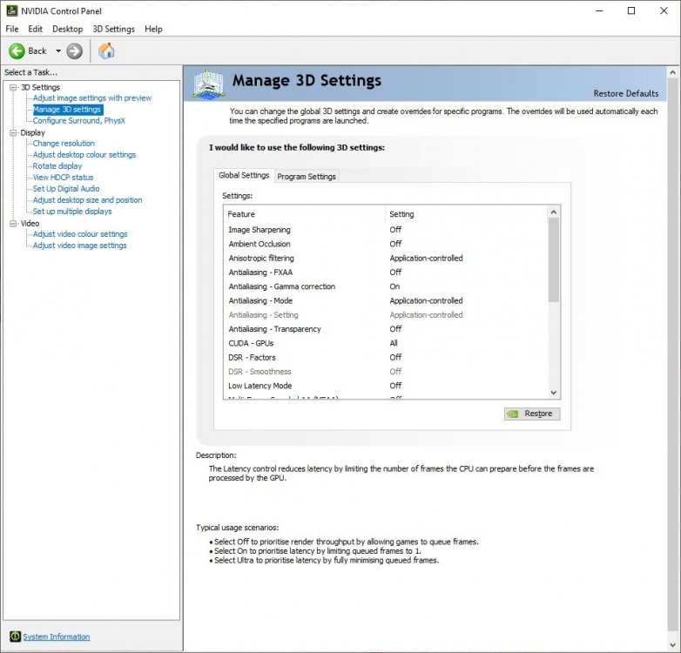Image resolution: width=681 pixels, height=653 pixels.
Task: Open the File menu
Action: (12, 29)
